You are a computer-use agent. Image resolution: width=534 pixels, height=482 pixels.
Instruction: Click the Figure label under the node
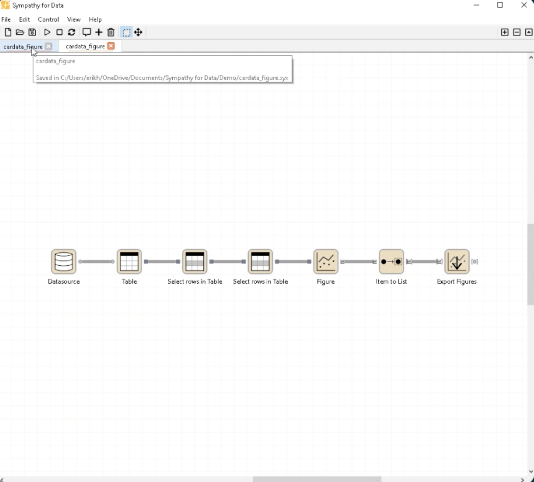click(x=326, y=281)
